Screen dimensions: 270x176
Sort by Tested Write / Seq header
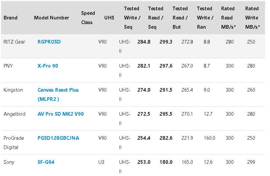(x=132, y=18)
